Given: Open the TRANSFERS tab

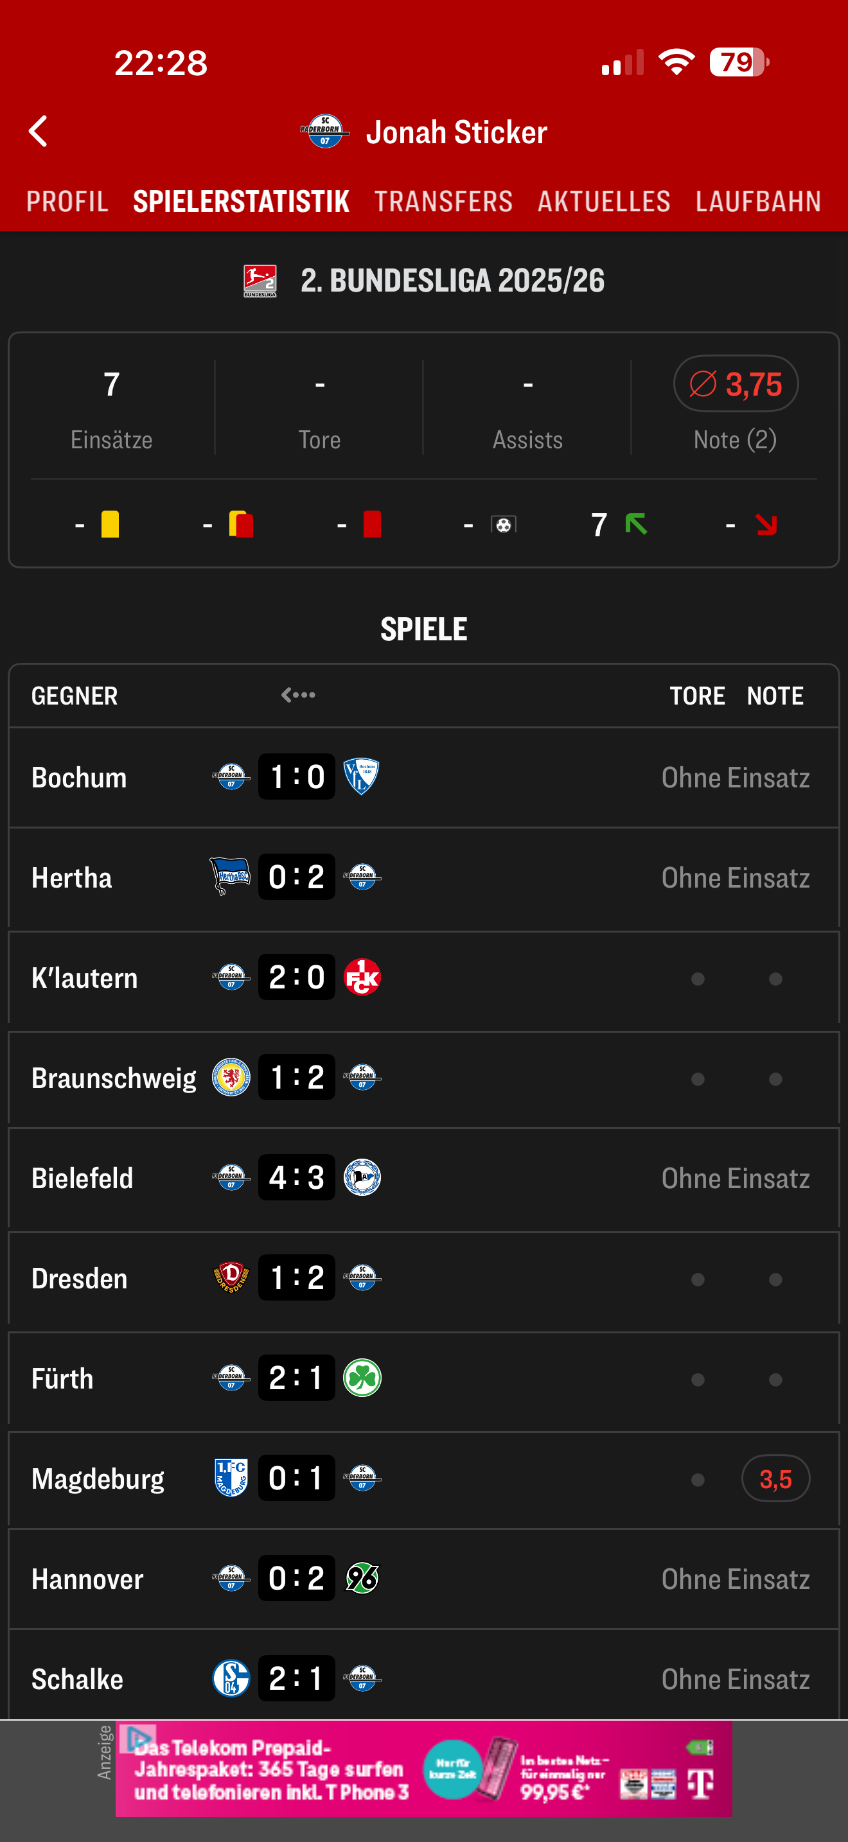Looking at the screenshot, I should pyautogui.click(x=443, y=202).
